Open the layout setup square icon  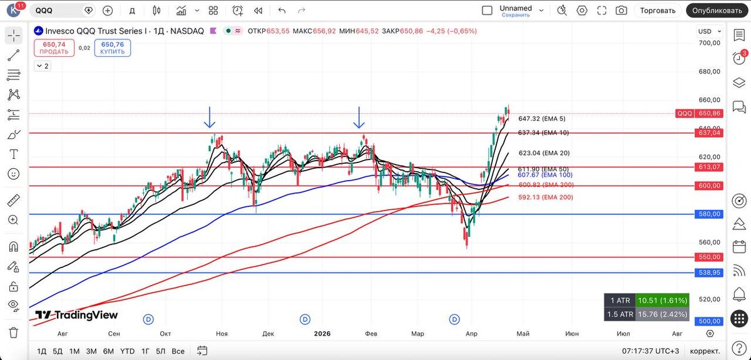487,11
